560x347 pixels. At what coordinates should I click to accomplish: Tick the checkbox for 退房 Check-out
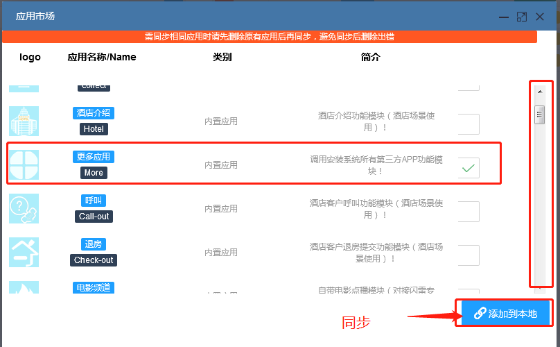[469, 255]
